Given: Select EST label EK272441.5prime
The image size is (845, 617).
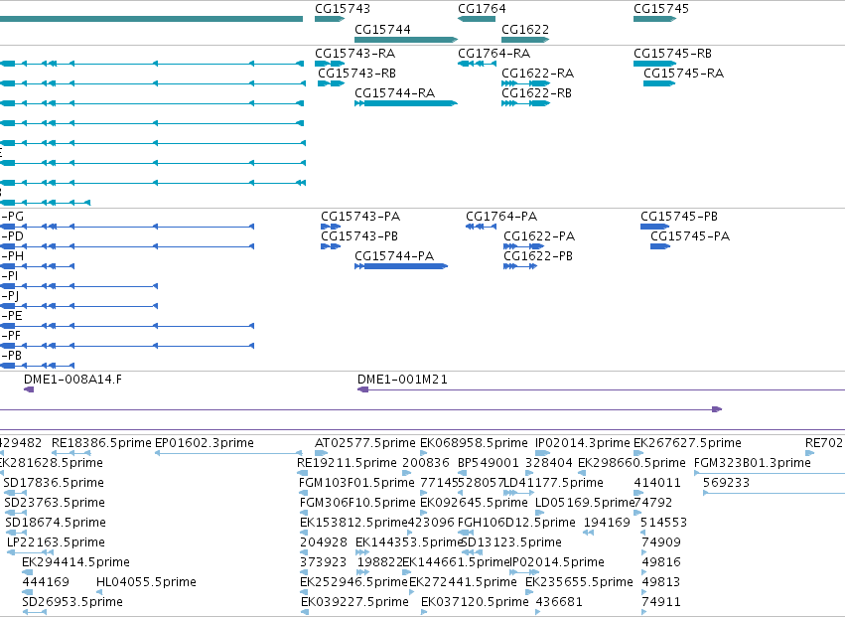Looking at the screenshot, I should [x=463, y=582].
